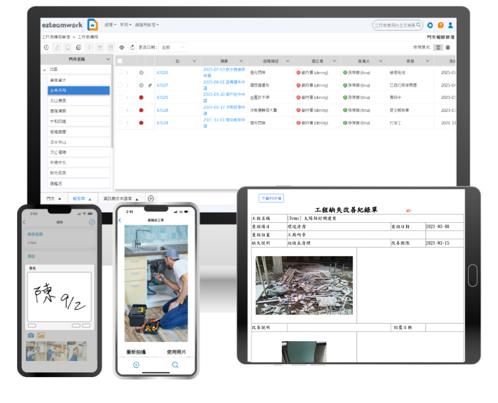The height and width of the screenshot is (403, 498).
Task: Open record link 67028
Action: tap(162, 110)
